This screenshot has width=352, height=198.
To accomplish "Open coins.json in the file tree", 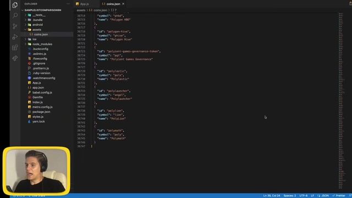I will pyautogui.click(x=41, y=34).
